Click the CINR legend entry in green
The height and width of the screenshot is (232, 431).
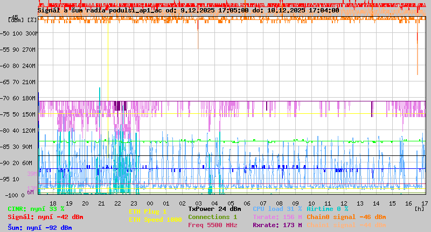click(36, 209)
